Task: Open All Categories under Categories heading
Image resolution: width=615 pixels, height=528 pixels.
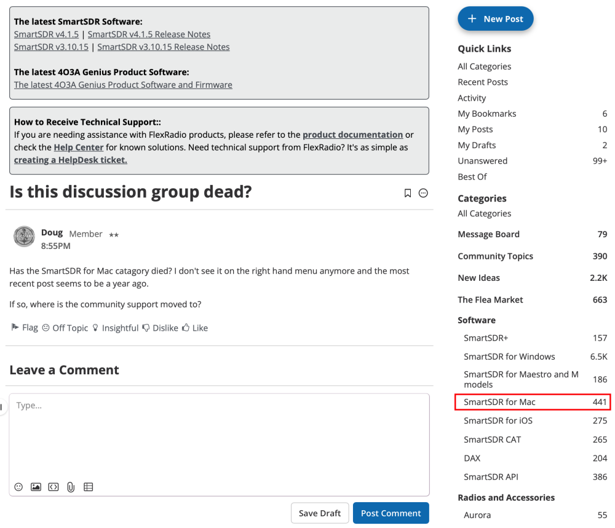Action: pyautogui.click(x=485, y=214)
